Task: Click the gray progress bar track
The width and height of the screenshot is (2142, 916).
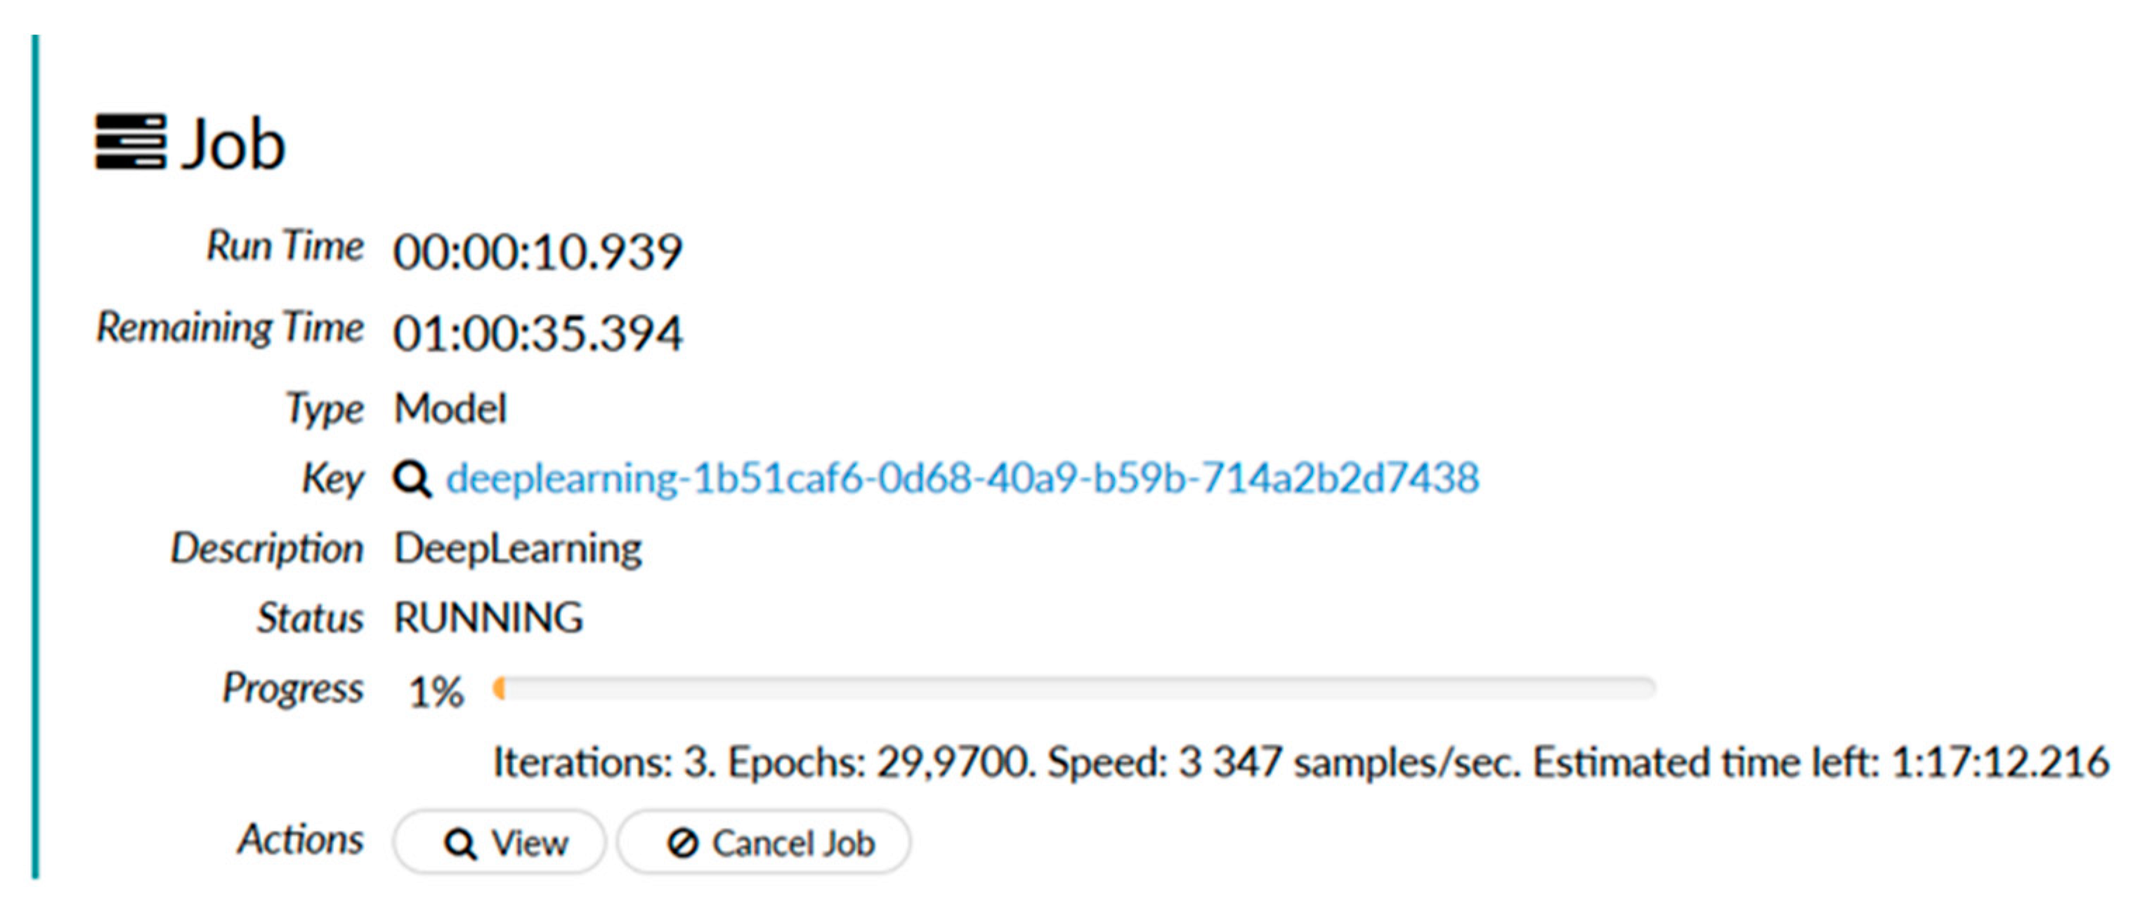Action: click(x=1081, y=689)
